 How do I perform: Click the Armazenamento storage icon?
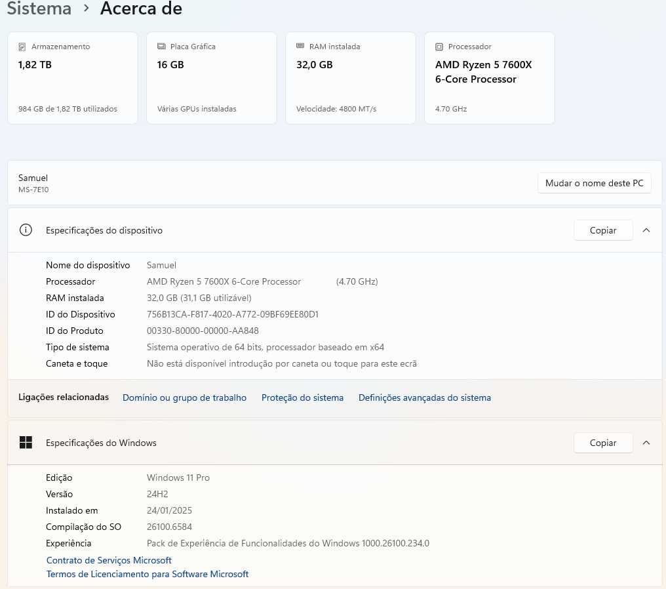point(22,47)
